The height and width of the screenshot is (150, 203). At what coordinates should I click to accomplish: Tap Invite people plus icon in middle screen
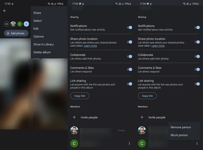coord(74,117)
